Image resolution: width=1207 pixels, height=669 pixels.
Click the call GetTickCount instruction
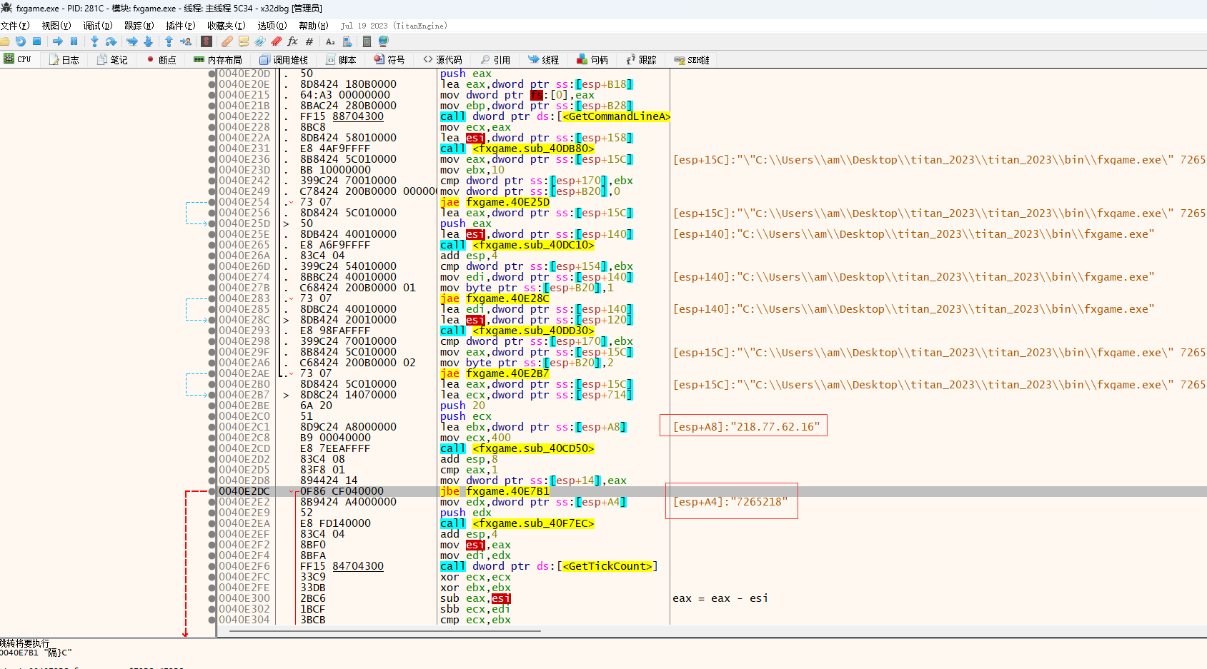click(549, 566)
